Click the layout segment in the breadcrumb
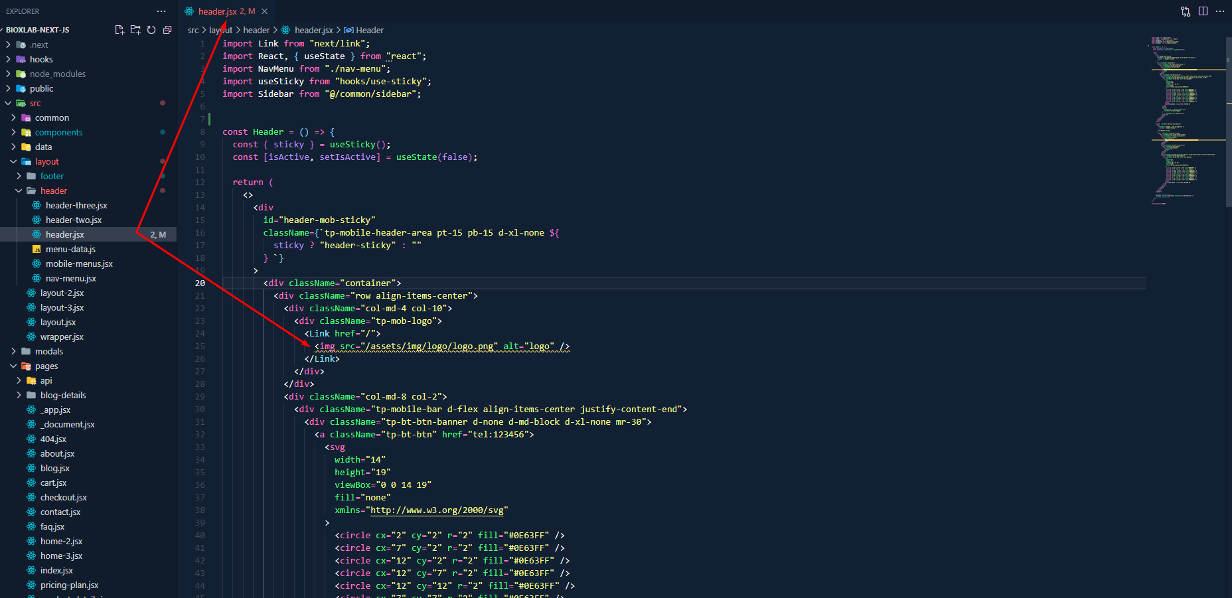Viewport: 1232px width, 598px height. click(x=220, y=31)
